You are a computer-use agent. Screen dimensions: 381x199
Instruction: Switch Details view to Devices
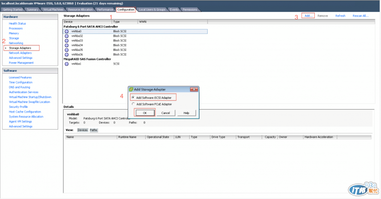coord(82,130)
